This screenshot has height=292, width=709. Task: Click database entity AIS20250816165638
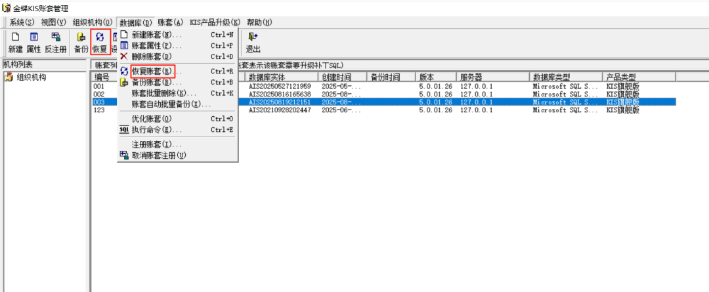280,94
